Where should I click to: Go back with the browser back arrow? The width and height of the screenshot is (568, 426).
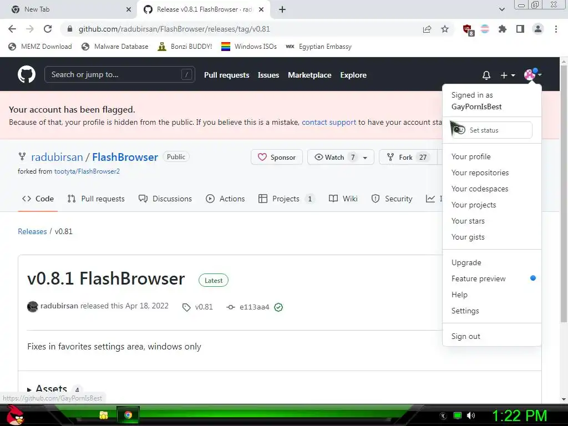point(12,29)
